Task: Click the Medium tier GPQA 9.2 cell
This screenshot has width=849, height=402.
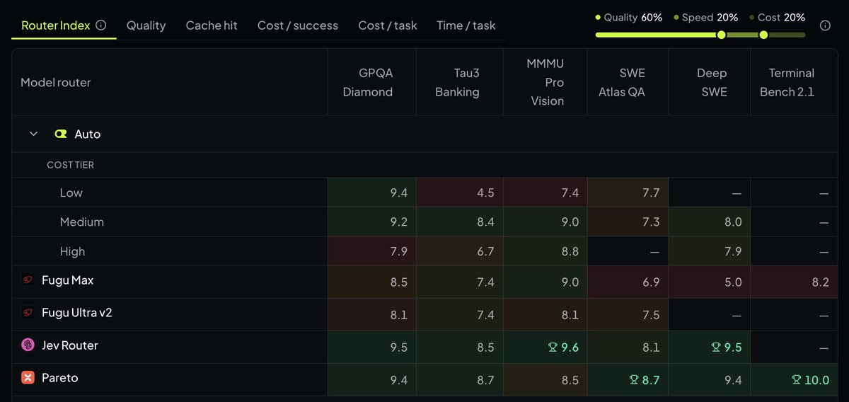Action: pyautogui.click(x=372, y=222)
